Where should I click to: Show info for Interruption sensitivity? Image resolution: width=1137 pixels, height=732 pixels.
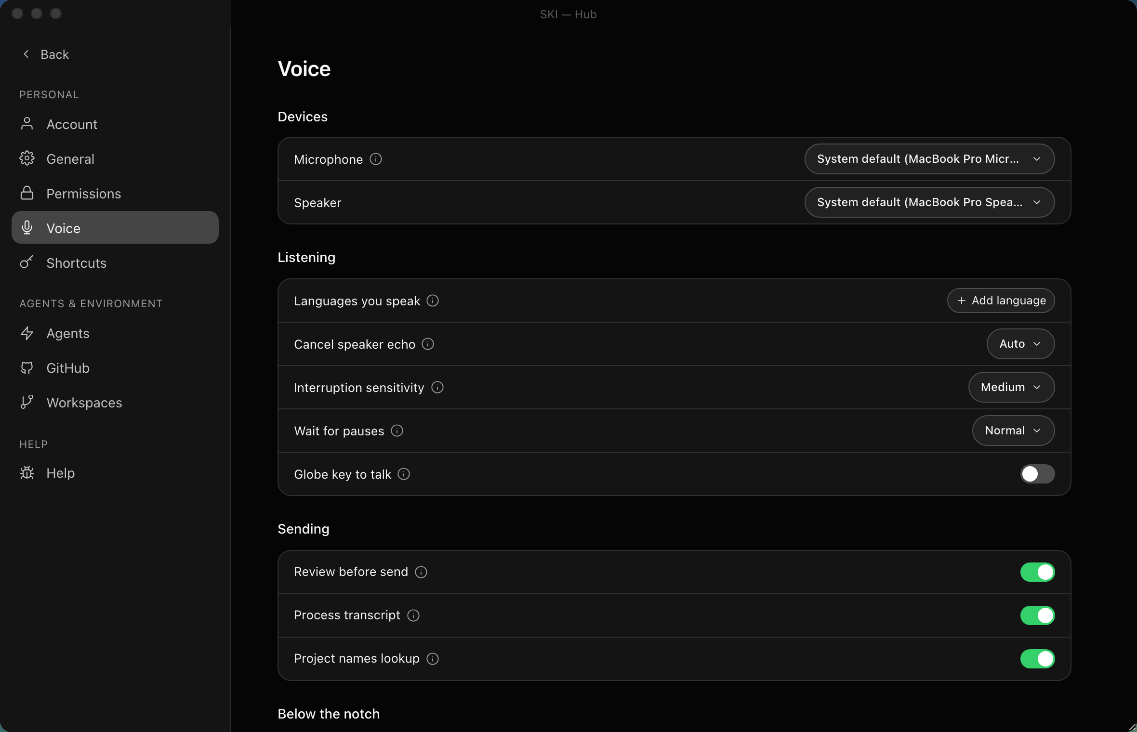[x=437, y=387]
